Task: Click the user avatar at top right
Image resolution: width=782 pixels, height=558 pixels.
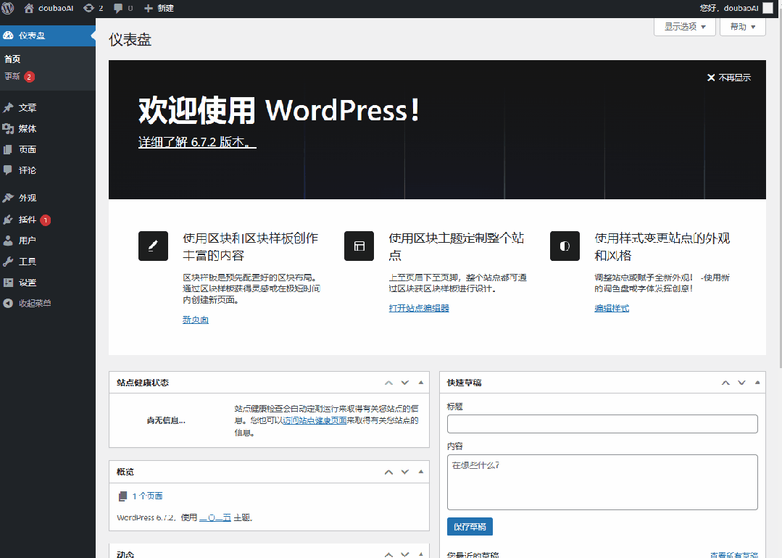Action: pyautogui.click(x=768, y=8)
